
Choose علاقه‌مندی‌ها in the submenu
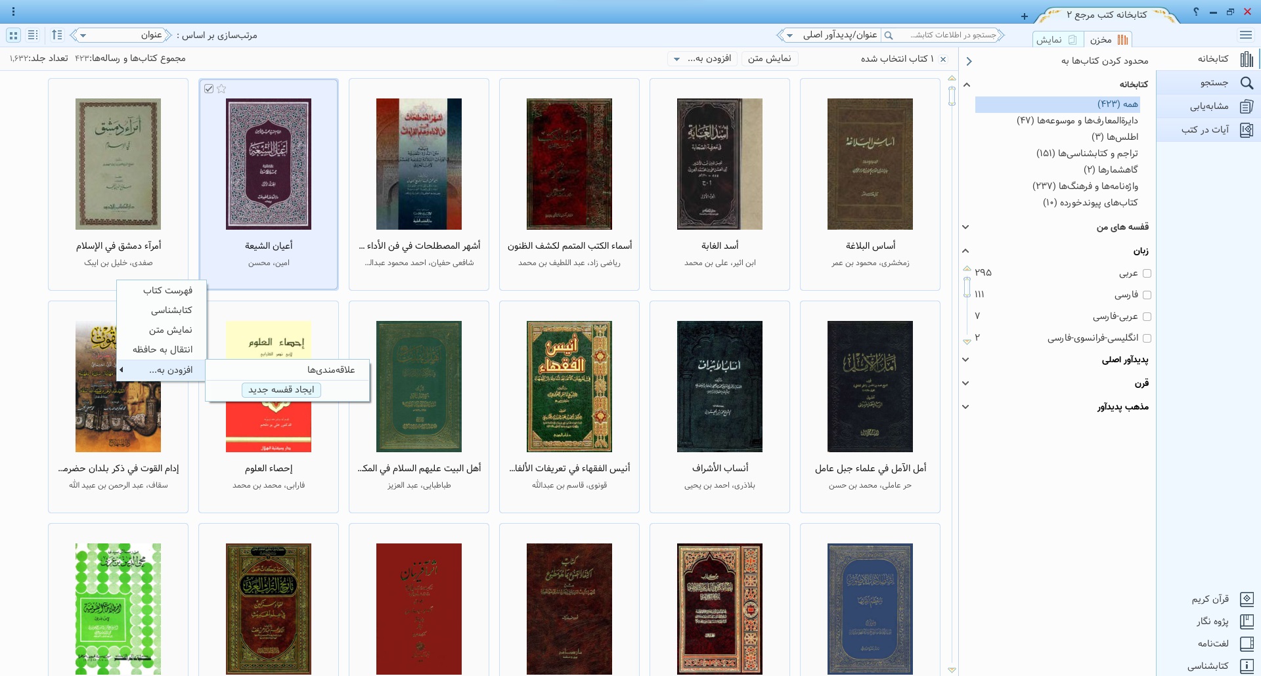point(288,370)
